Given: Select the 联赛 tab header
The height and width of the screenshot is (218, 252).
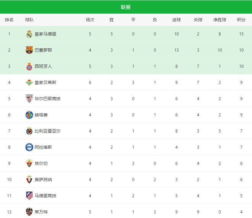Looking at the screenshot, I should coord(126,7).
